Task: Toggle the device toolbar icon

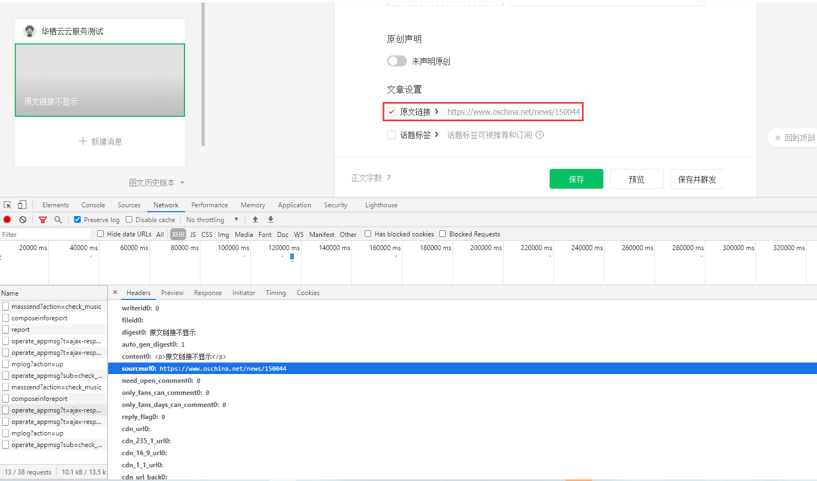Action: [x=22, y=205]
